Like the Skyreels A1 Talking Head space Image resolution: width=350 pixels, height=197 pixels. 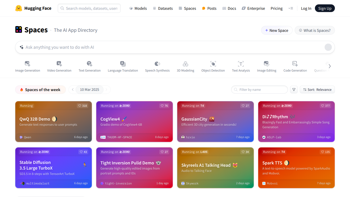[245, 152]
